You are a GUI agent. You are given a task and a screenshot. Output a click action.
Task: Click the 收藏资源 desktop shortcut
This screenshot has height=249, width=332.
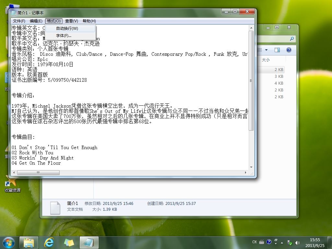tap(13, 185)
